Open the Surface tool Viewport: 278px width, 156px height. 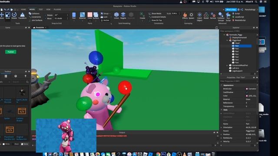pos(96,16)
